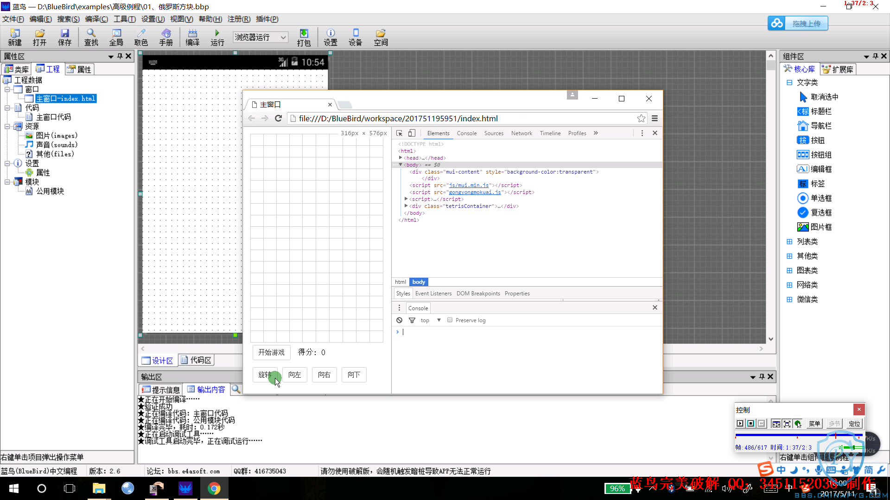Switch to Console tab in DevTools

coord(466,133)
